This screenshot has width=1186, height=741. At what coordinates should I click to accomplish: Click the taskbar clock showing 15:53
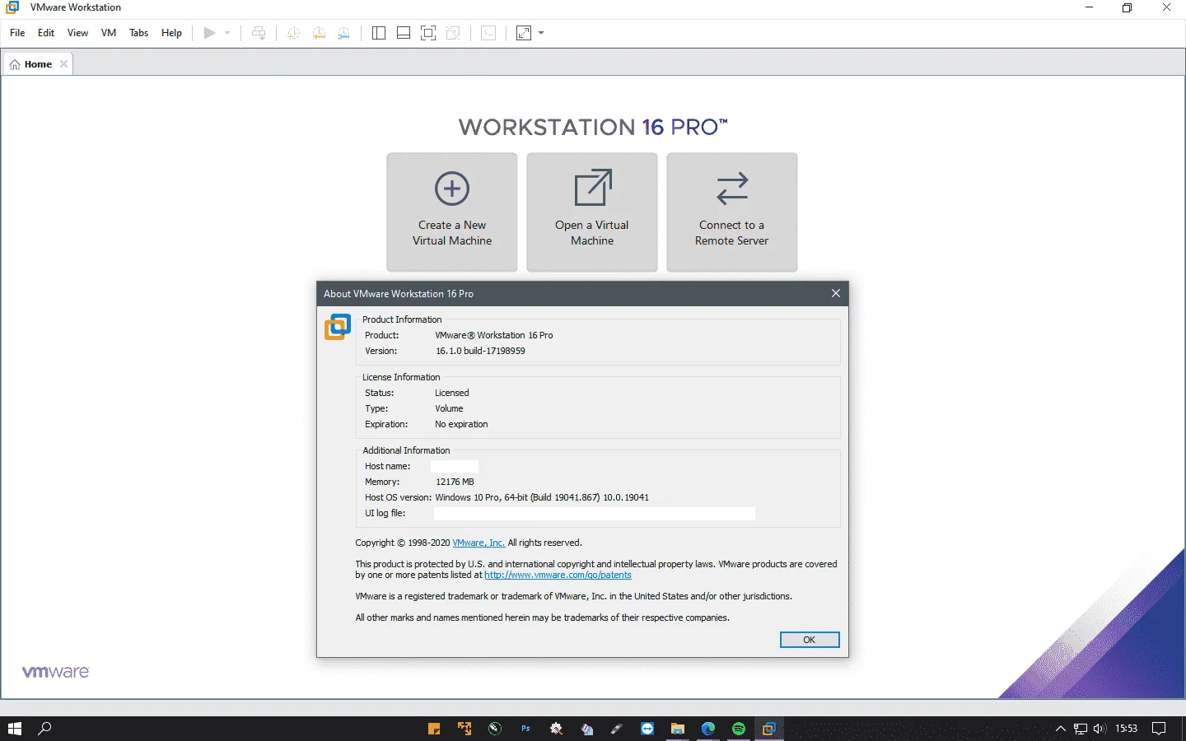(x=1126, y=729)
